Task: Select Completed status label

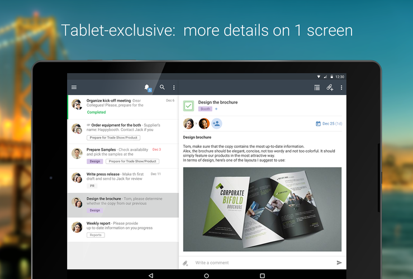Action: point(96,112)
